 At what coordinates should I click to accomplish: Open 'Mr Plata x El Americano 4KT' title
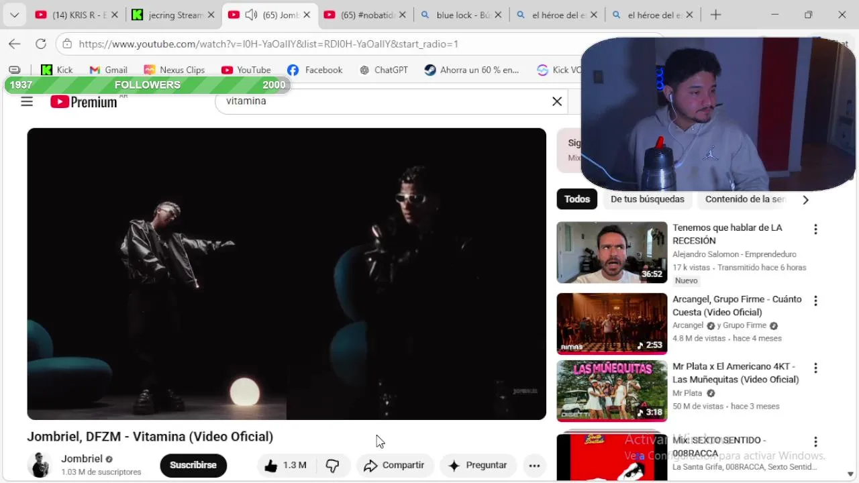[736, 373]
